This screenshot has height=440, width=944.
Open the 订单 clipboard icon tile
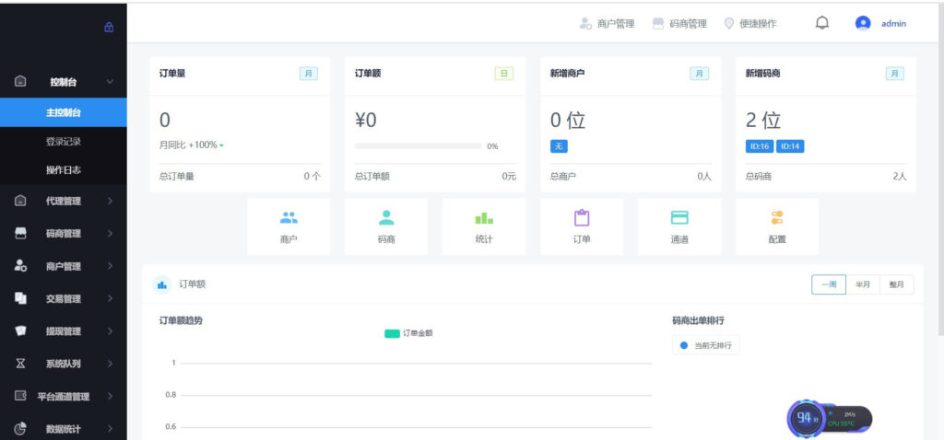pyautogui.click(x=582, y=226)
